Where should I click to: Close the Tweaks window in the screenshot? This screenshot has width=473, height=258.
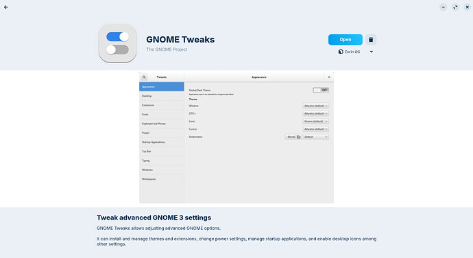point(329,77)
